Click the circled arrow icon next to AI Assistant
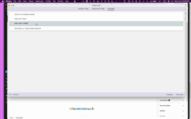This screenshot has width=191, height=119. point(169,100)
